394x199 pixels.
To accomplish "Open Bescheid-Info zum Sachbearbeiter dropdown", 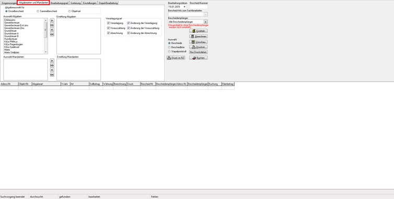I will click(x=205, y=14).
